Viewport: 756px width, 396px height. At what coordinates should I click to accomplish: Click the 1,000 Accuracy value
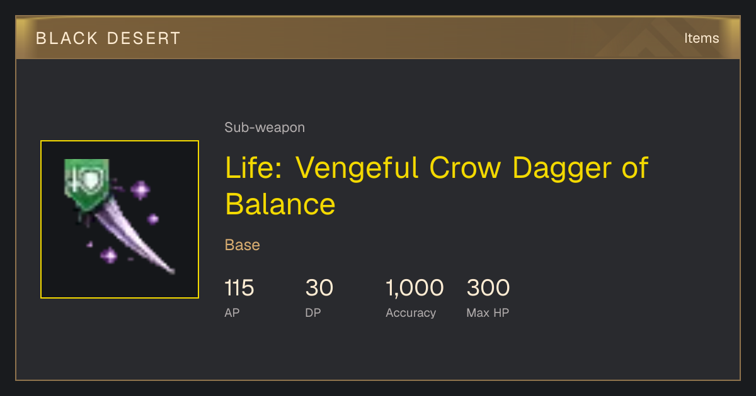coord(415,288)
